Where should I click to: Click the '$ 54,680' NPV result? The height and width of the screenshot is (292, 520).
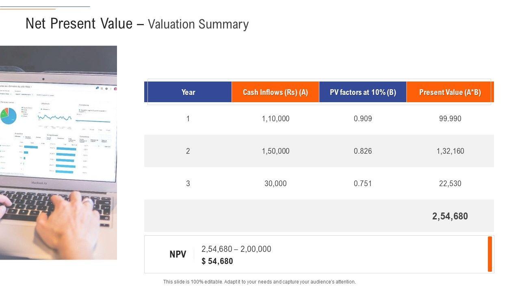[217, 261]
